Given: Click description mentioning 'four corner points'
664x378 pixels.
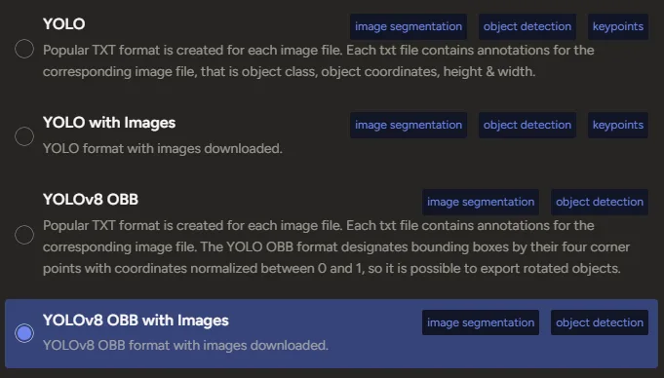Looking at the screenshot, I should point(336,246).
